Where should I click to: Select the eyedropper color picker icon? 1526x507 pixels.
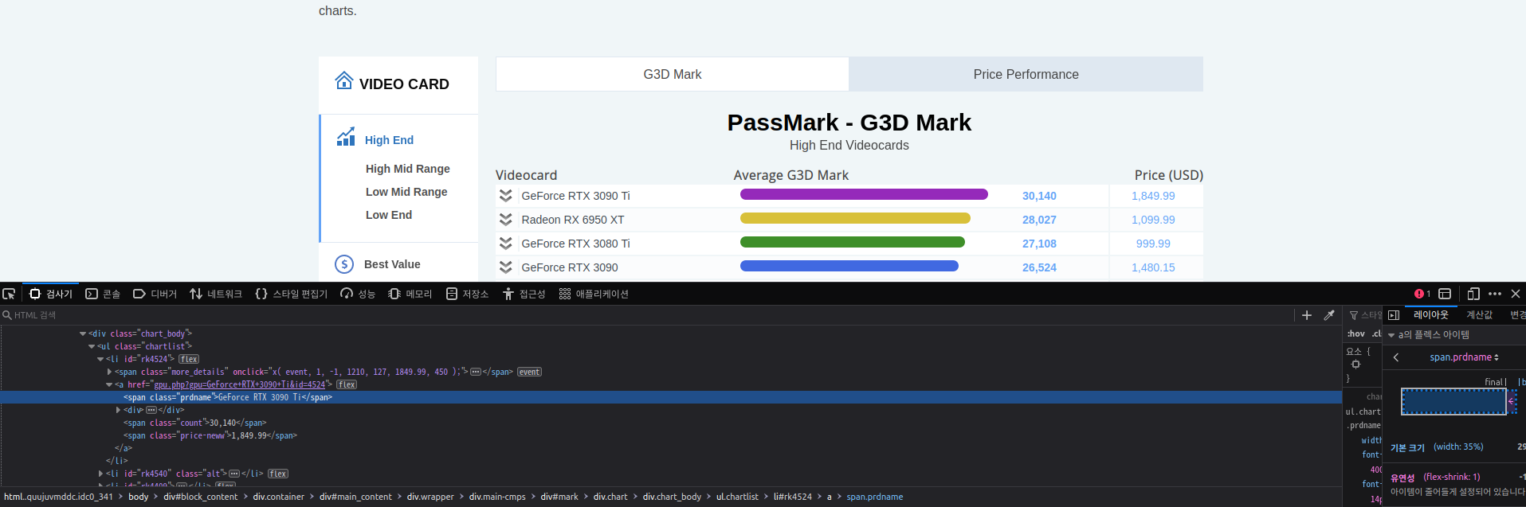point(1328,315)
